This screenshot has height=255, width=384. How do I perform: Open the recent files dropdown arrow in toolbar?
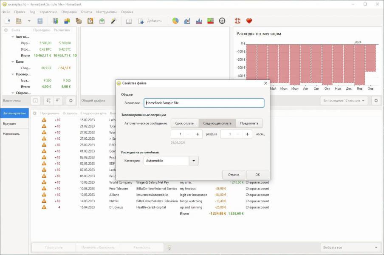(x=29, y=21)
